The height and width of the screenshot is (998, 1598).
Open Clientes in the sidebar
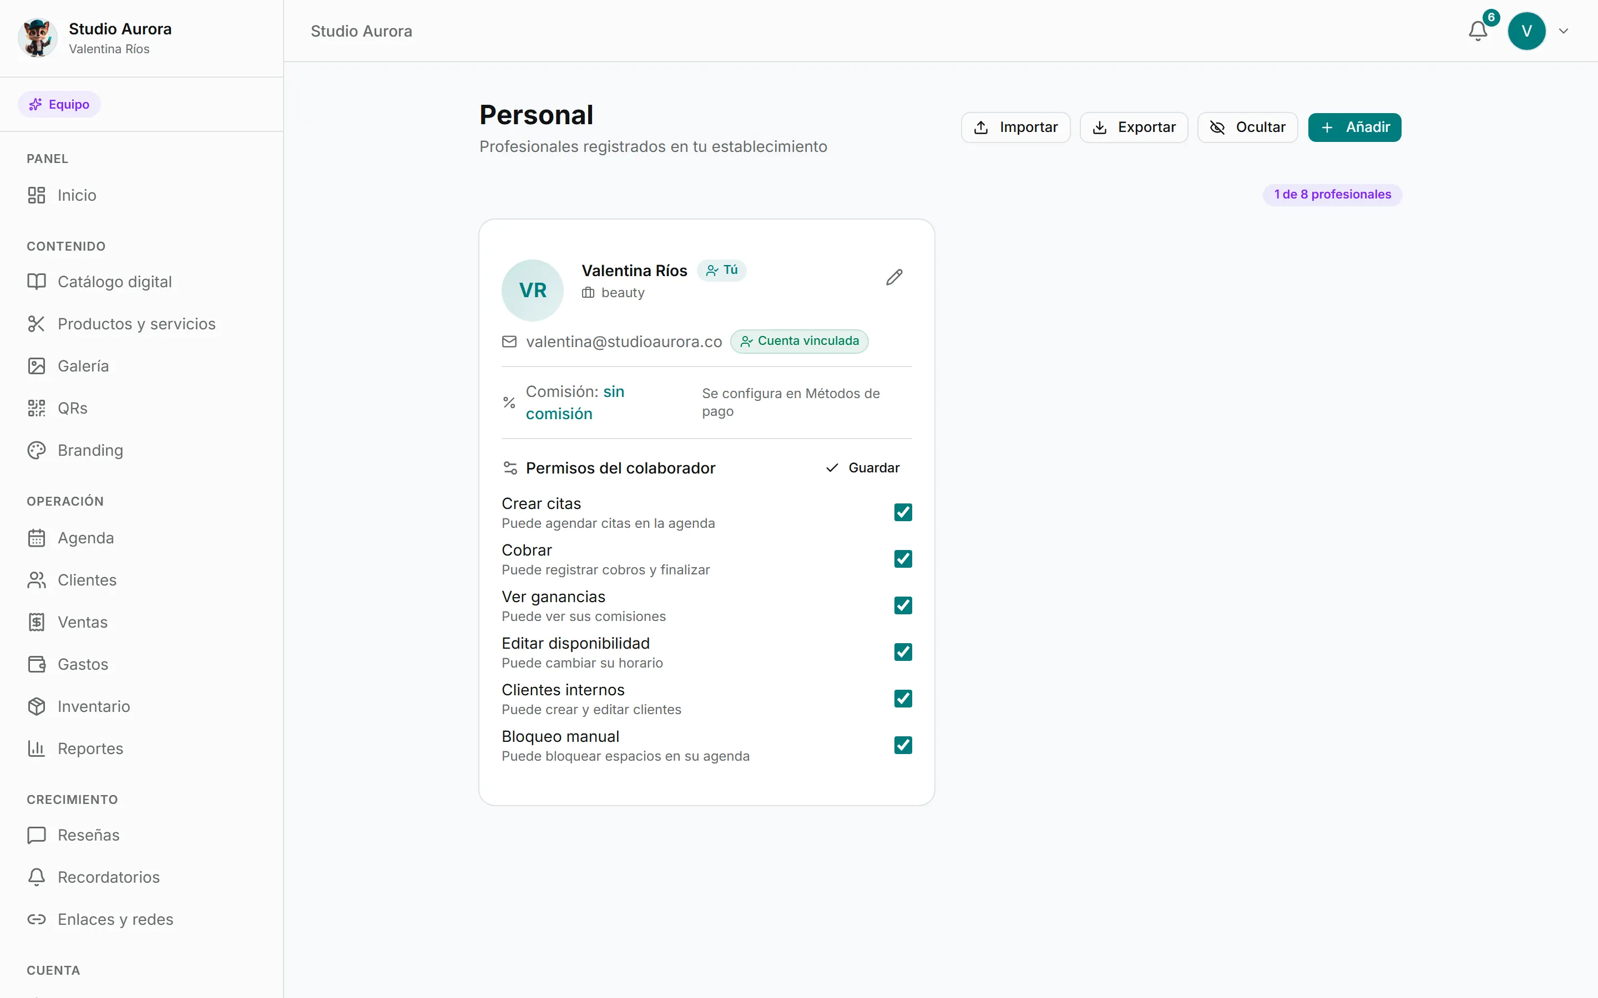pyautogui.click(x=141, y=580)
